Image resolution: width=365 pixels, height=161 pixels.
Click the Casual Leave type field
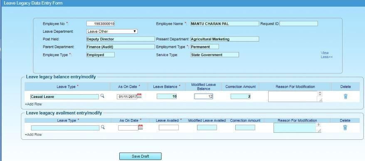64,97
